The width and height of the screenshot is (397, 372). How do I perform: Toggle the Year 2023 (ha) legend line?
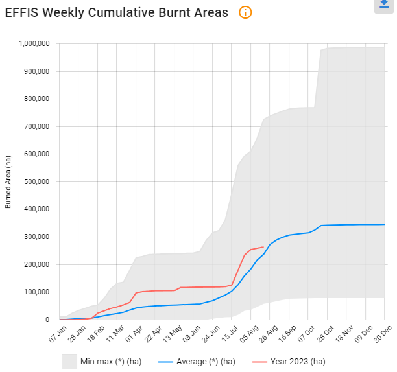[259, 362]
